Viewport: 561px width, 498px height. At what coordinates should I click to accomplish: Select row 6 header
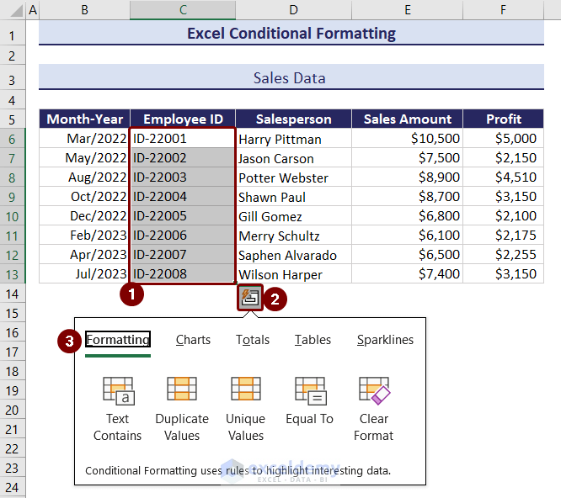pyautogui.click(x=12, y=139)
